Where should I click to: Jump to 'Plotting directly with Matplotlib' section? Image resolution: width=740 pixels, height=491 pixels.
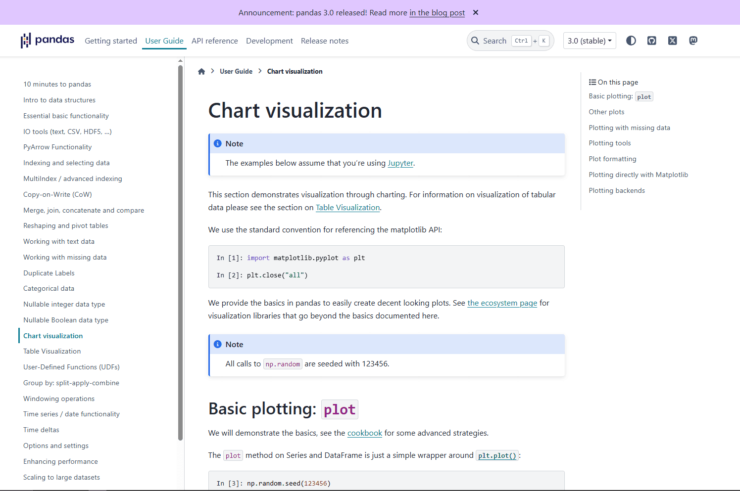638,175
